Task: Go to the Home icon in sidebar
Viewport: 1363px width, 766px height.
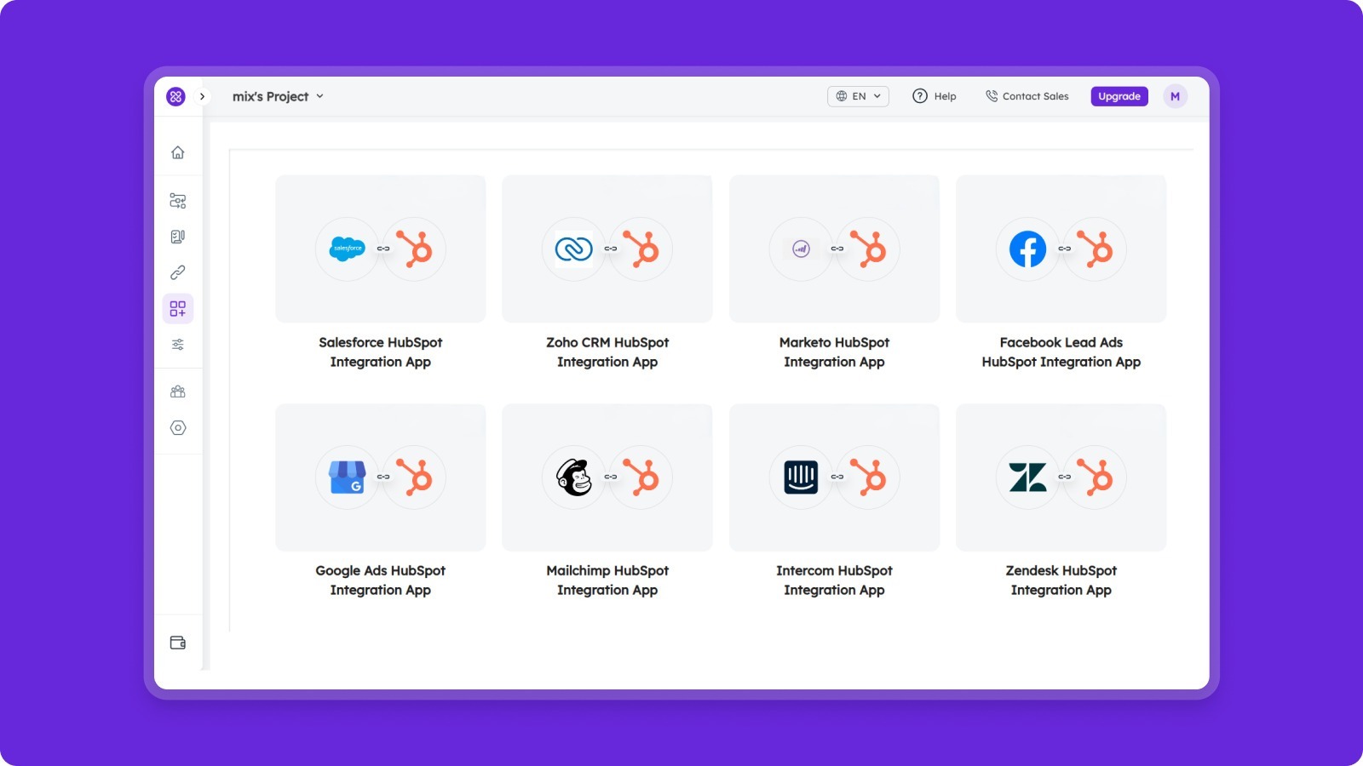Action: [177, 152]
